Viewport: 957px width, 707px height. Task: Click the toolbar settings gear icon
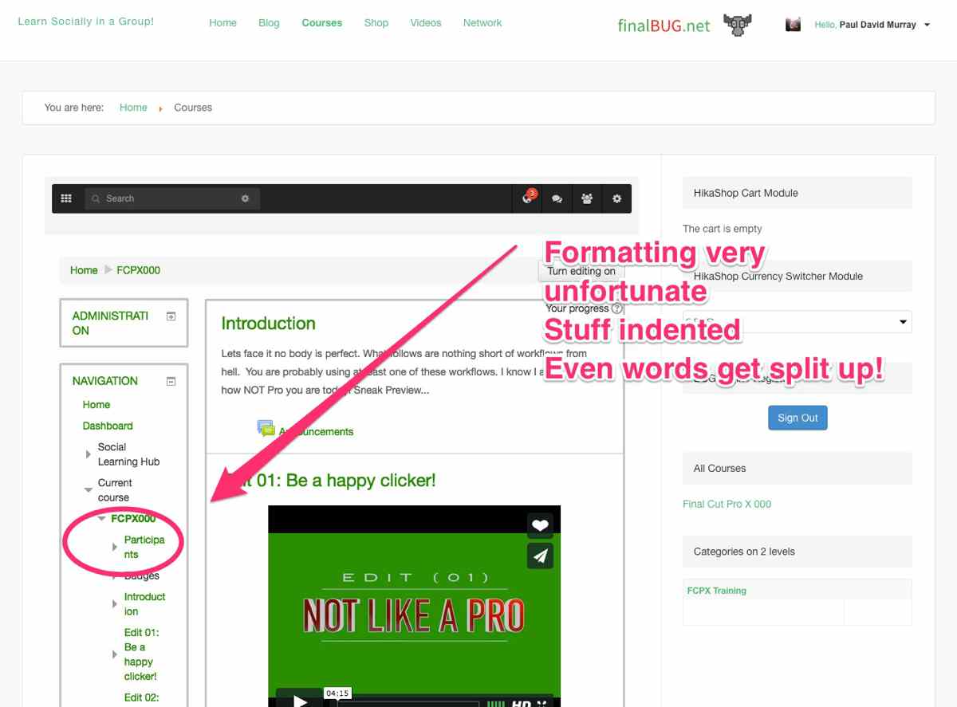click(616, 198)
